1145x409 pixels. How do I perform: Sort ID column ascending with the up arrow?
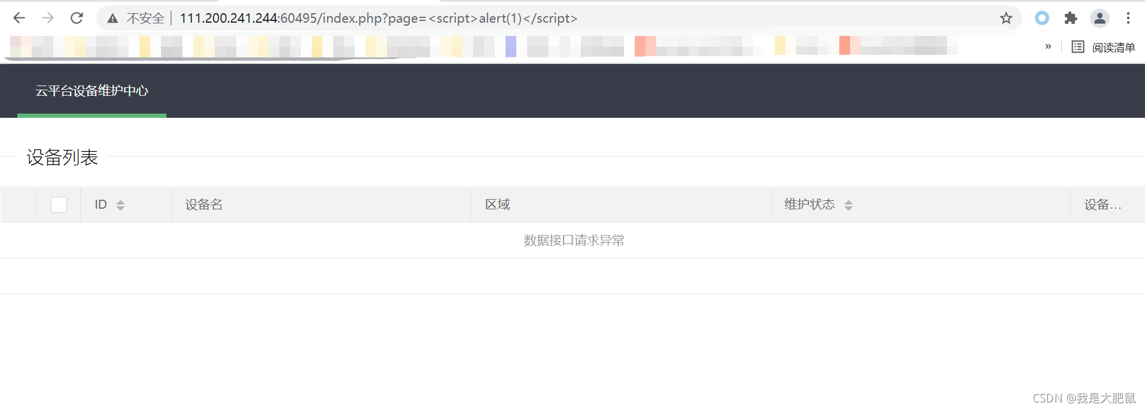120,202
